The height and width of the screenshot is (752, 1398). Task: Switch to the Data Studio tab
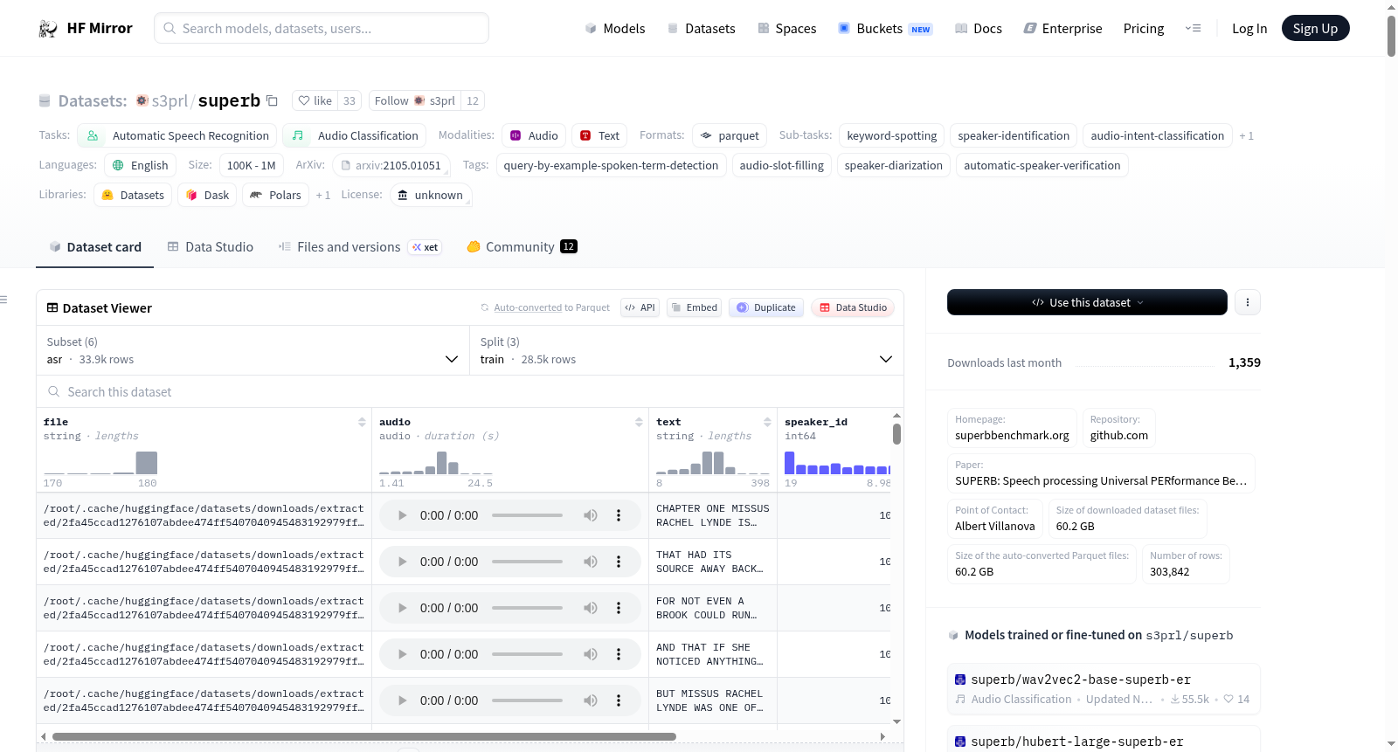211,247
